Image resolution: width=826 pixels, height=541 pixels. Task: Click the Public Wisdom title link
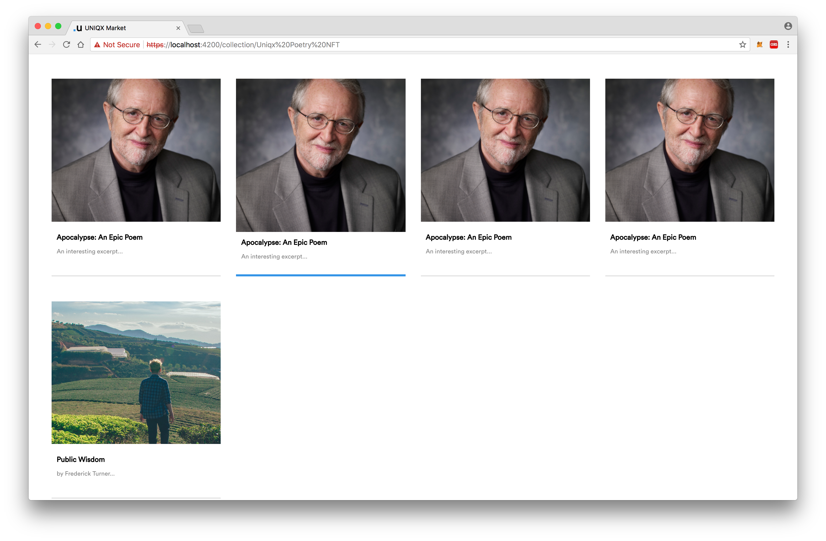point(80,460)
